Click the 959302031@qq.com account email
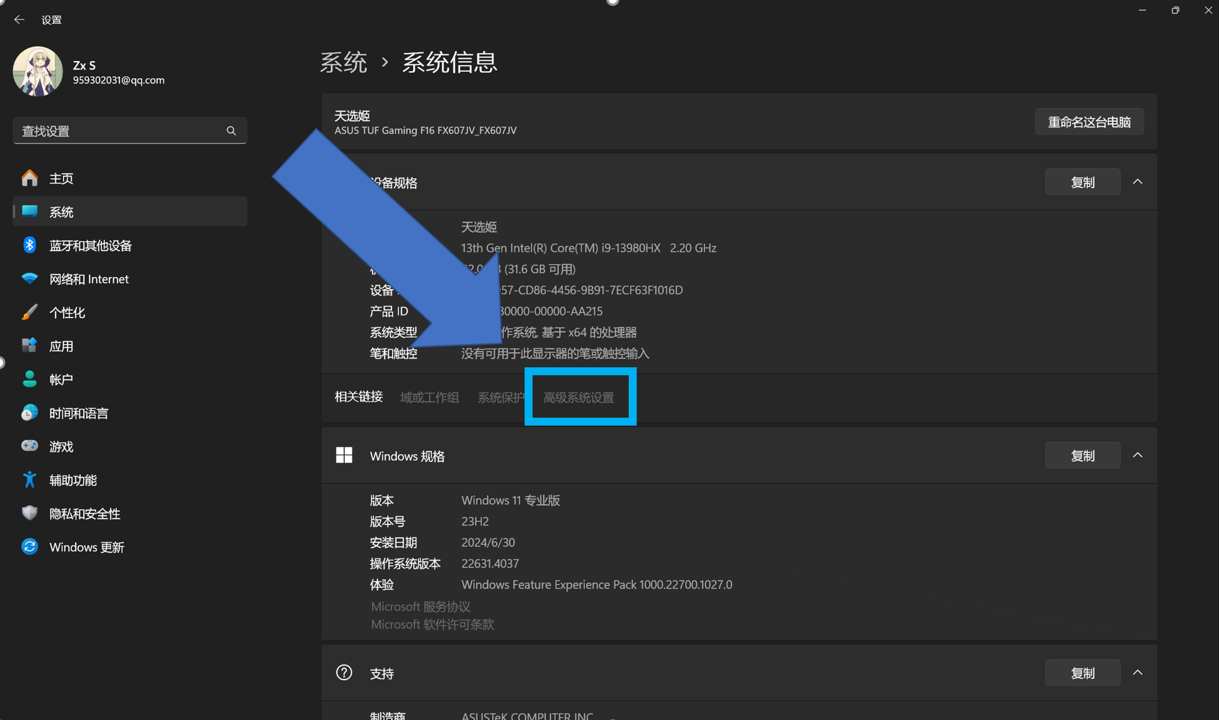The image size is (1219, 720). 119,80
